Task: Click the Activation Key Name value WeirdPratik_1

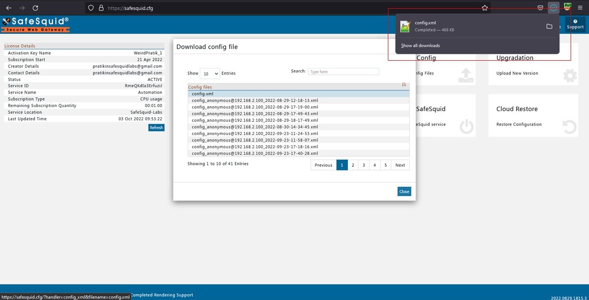Action: (148, 53)
